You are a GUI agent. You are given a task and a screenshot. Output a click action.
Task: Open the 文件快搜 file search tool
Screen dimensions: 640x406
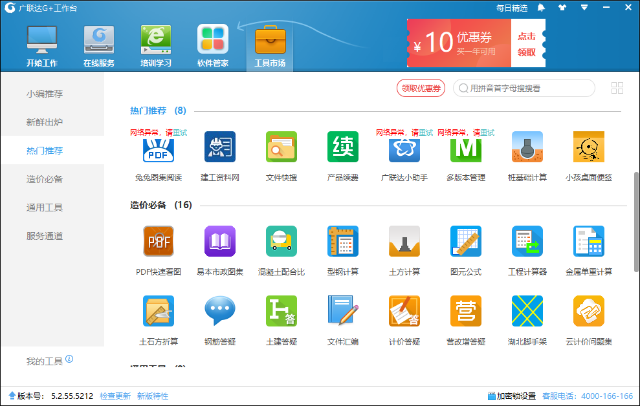pos(281,147)
